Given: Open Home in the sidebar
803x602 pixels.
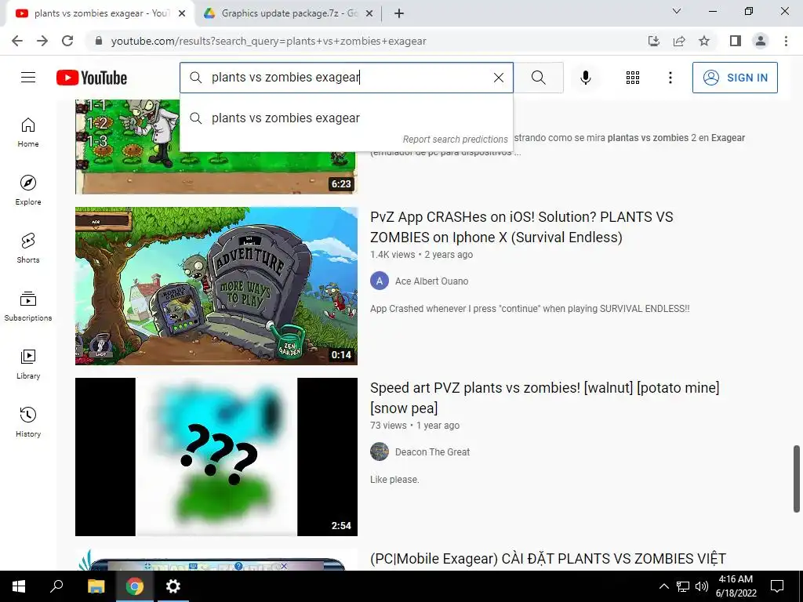Looking at the screenshot, I should (x=28, y=132).
